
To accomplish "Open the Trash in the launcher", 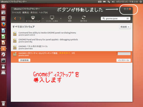I will pos(3,103).
